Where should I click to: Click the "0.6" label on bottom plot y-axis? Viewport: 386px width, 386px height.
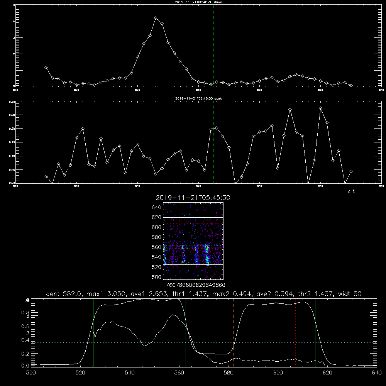tap(25, 326)
